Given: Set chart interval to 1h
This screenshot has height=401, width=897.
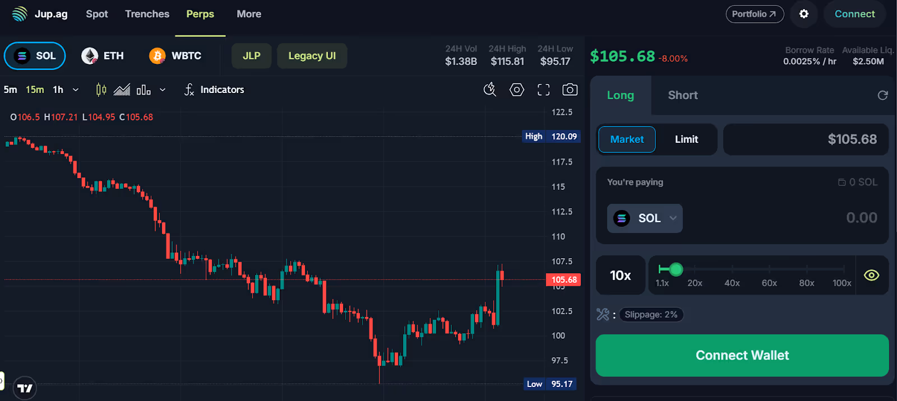Looking at the screenshot, I should pos(58,90).
